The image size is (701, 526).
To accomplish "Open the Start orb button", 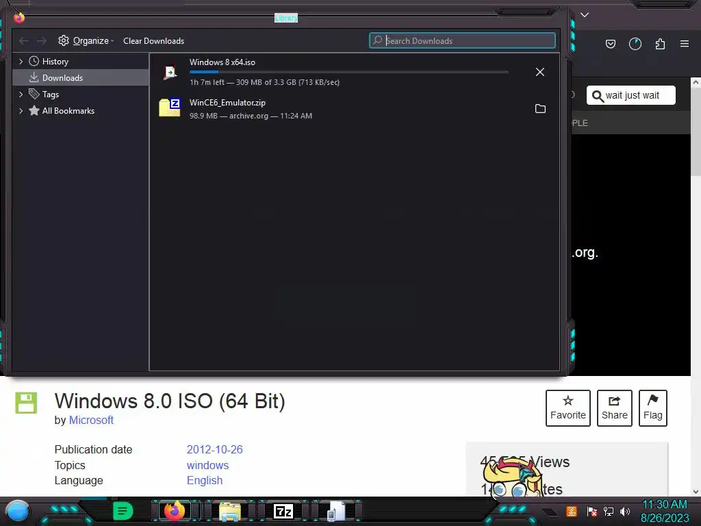I will coord(18,511).
